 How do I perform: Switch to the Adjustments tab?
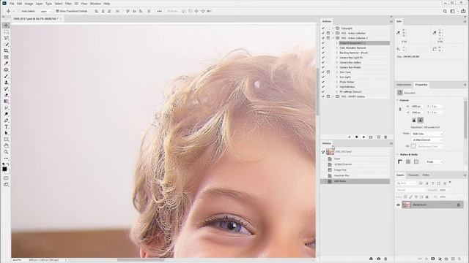[x=404, y=85]
